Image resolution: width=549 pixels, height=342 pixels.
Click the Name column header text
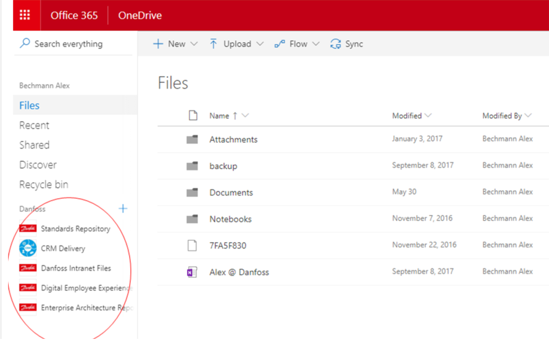(219, 115)
